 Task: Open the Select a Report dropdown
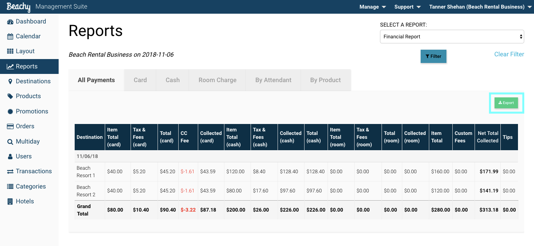pos(452,37)
